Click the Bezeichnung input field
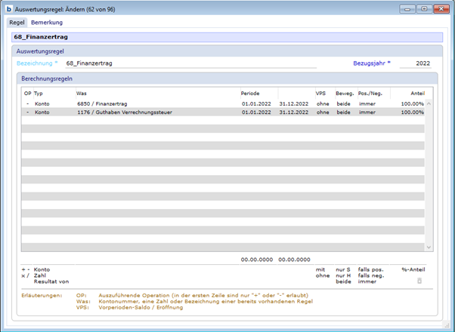The image size is (455, 332). (x=189, y=63)
